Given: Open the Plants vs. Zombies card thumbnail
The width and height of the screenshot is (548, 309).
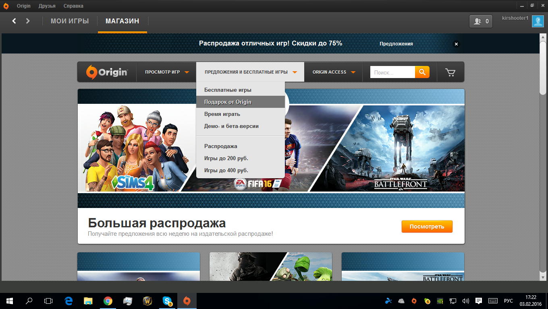Looking at the screenshot, I should coord(271,266).
